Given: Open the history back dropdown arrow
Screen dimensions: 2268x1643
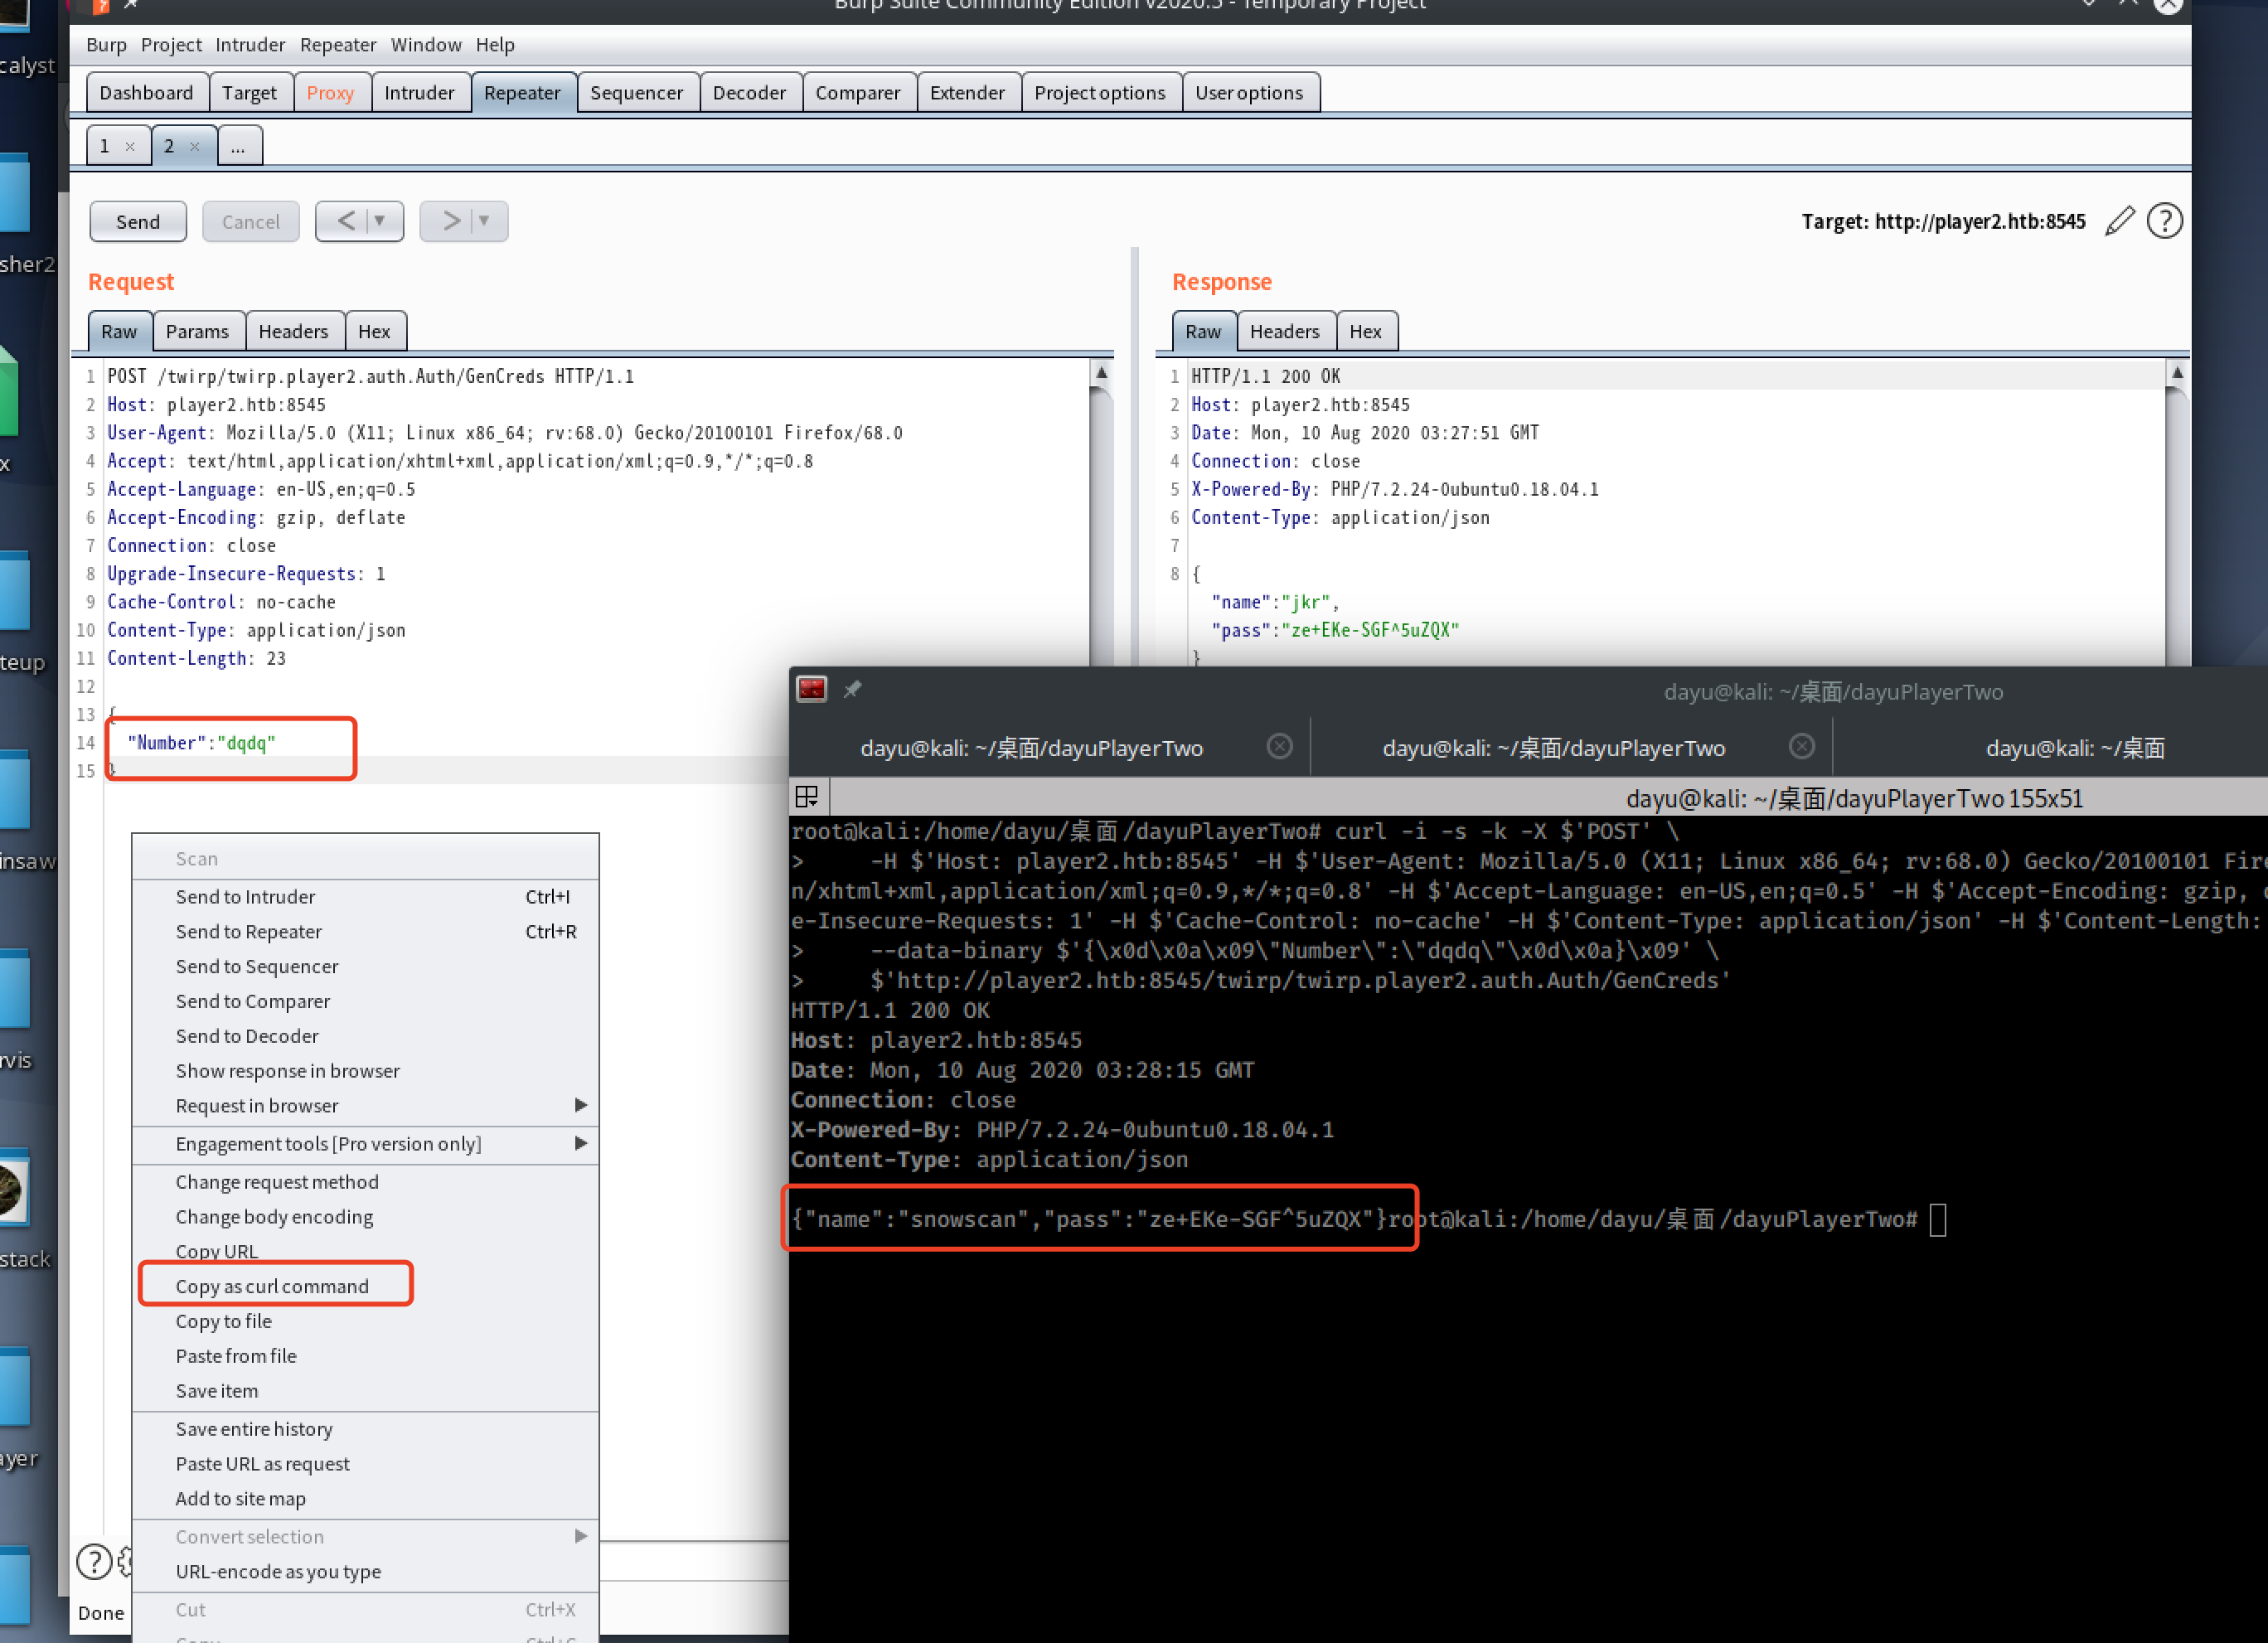Looking at the screenshot, I should point(380,221).
